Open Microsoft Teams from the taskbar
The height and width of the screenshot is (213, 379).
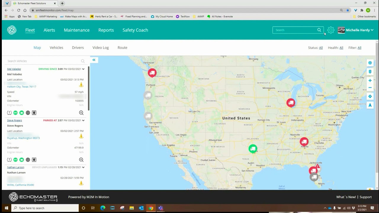coord(160,208)
